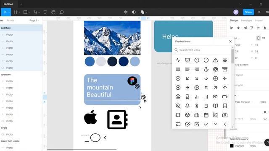
Task: Select the Text tool
Action: (45, 12)
